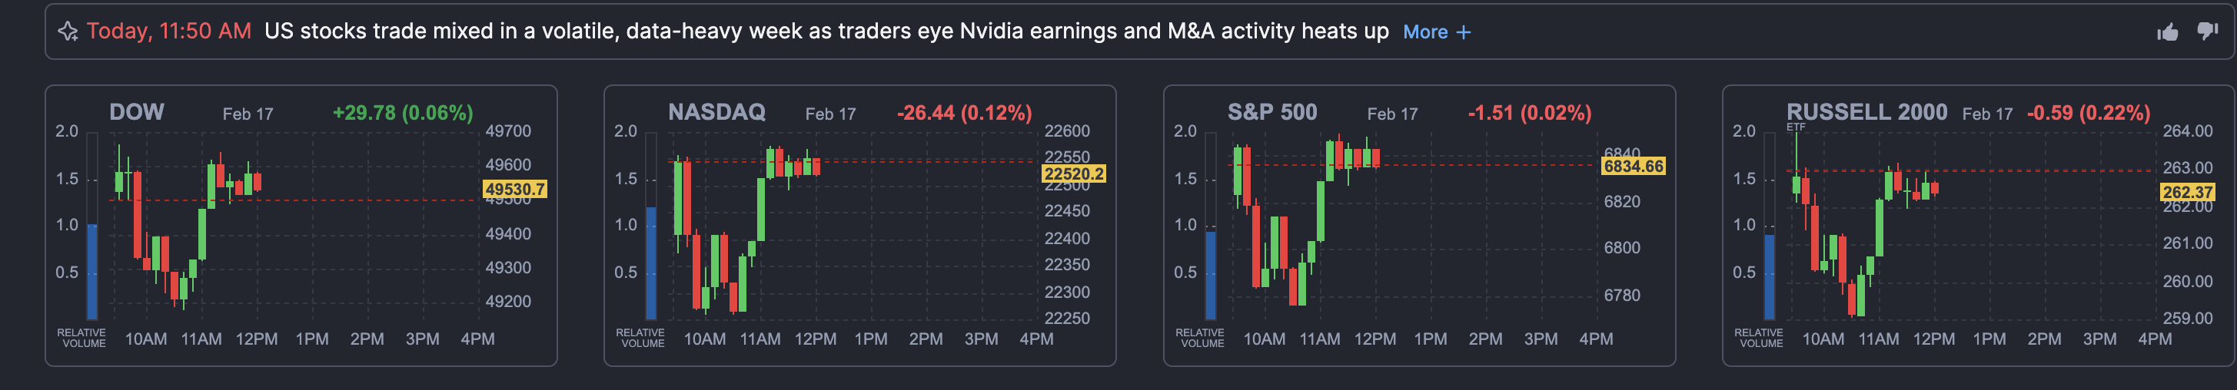Open the S&P 500 index title
The width and height of the screenshot is (2237, 390).
point(1272,112)
